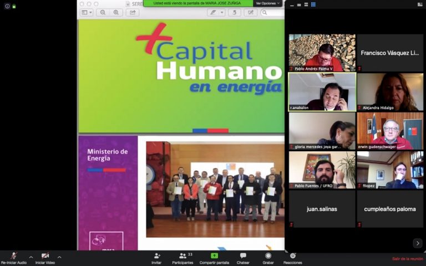Click the first compact view icon in participants panel
This screenshot has width=426, height=266.
[x=292, y=4]
